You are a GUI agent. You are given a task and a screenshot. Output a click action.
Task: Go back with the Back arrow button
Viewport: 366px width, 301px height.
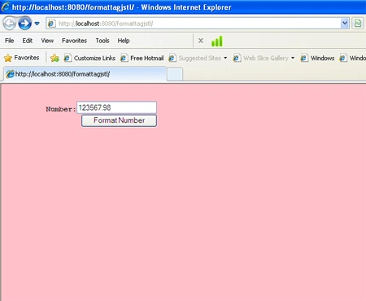[10, 24]
